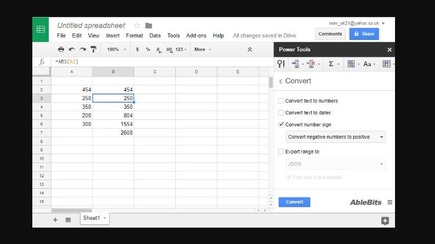
Task: Click cell containing 804
Action: tap(113, 115)
